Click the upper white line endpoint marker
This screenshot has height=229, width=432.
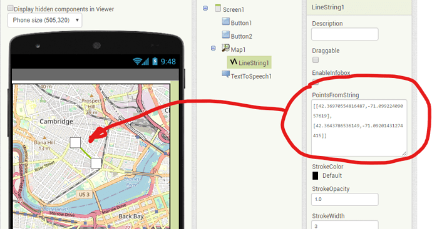tap(75, 142)
